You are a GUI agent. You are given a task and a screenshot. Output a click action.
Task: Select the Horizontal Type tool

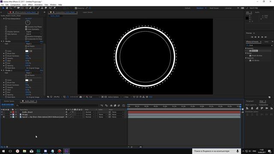click(x=34, y=8)
